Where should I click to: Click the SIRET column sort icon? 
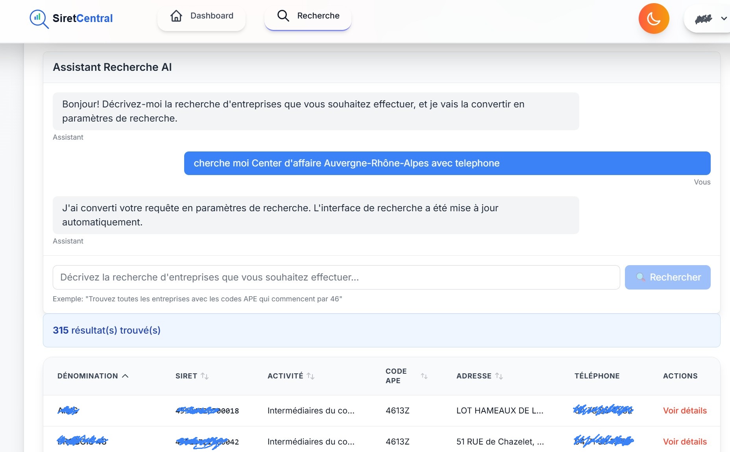tap(205, 376)
